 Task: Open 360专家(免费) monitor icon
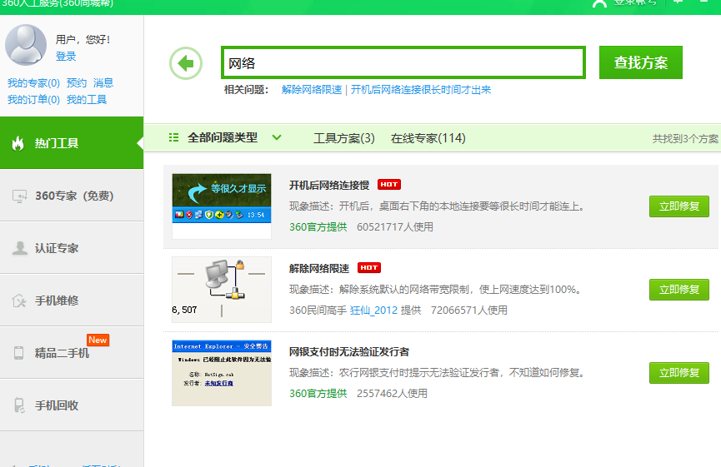pos(19,196)
